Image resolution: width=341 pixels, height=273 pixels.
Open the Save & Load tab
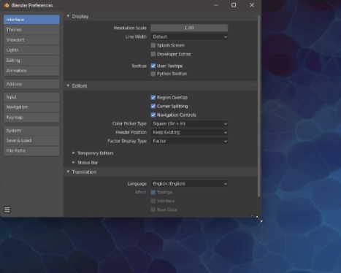(x=31, y=141)
